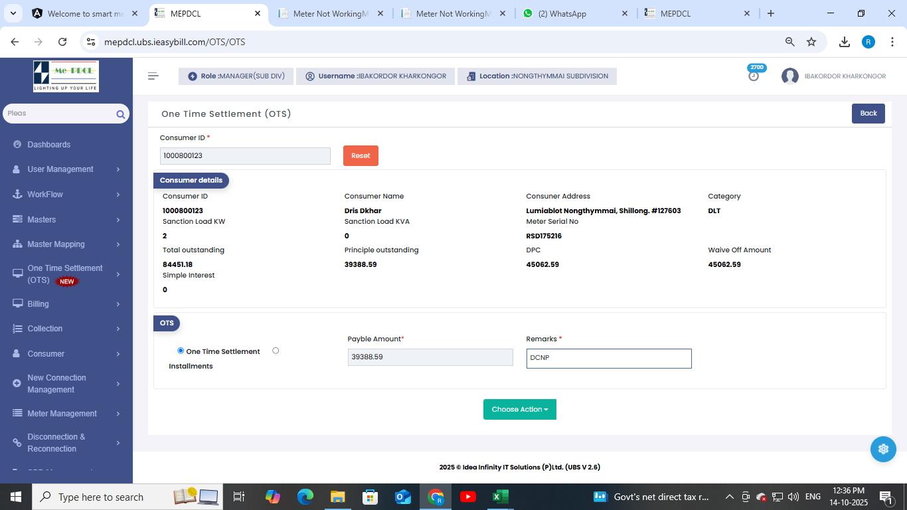Select the One Time Settlement radio button
Viewport: 907px width, 510px height.
(x=181, y=351)
